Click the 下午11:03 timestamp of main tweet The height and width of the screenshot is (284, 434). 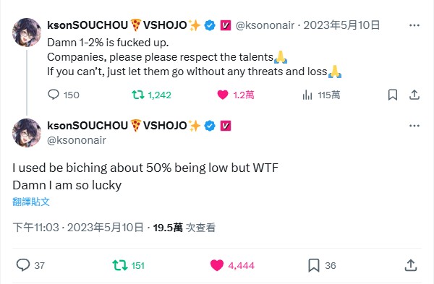tap(35, 228)
